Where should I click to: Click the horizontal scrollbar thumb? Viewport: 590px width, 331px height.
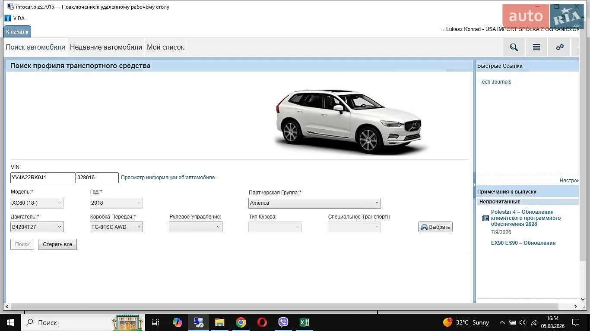[284, 306]
